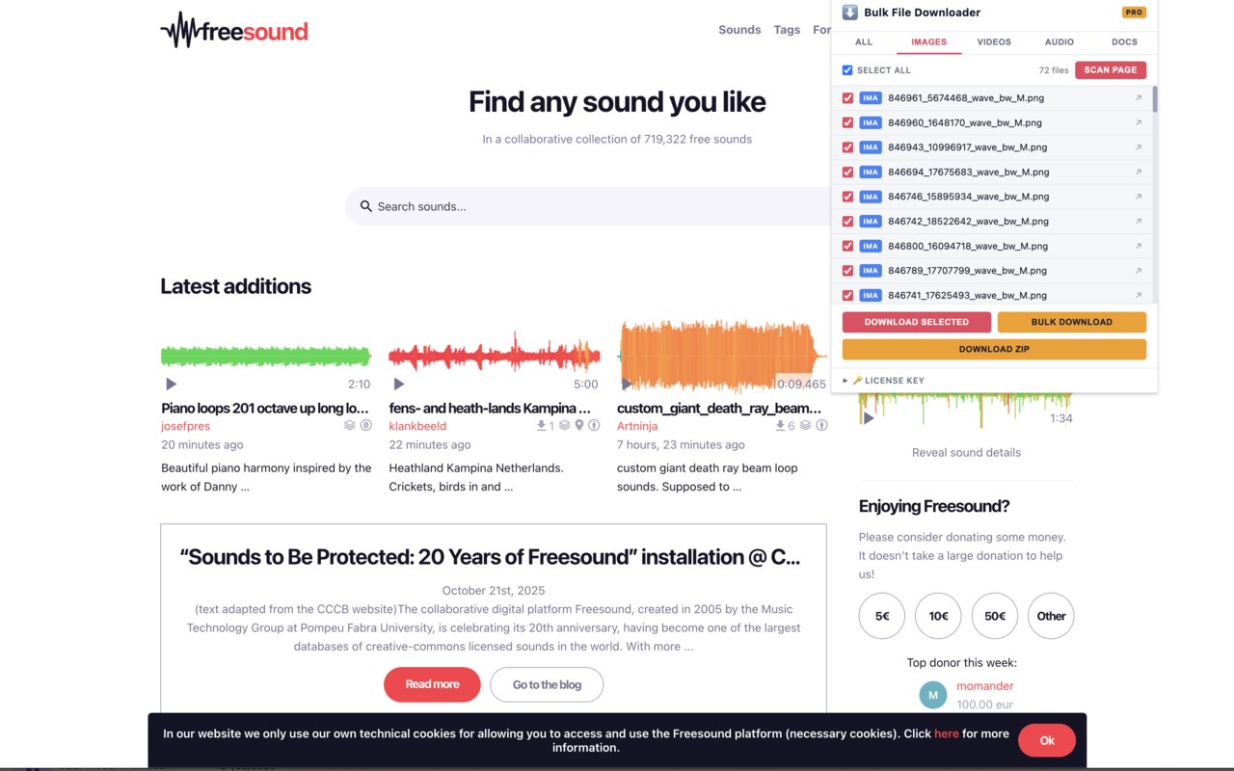This screenshot has height=771, width=1234.
Task: Click the search magnifier icon
Action: tap(366, 206)
